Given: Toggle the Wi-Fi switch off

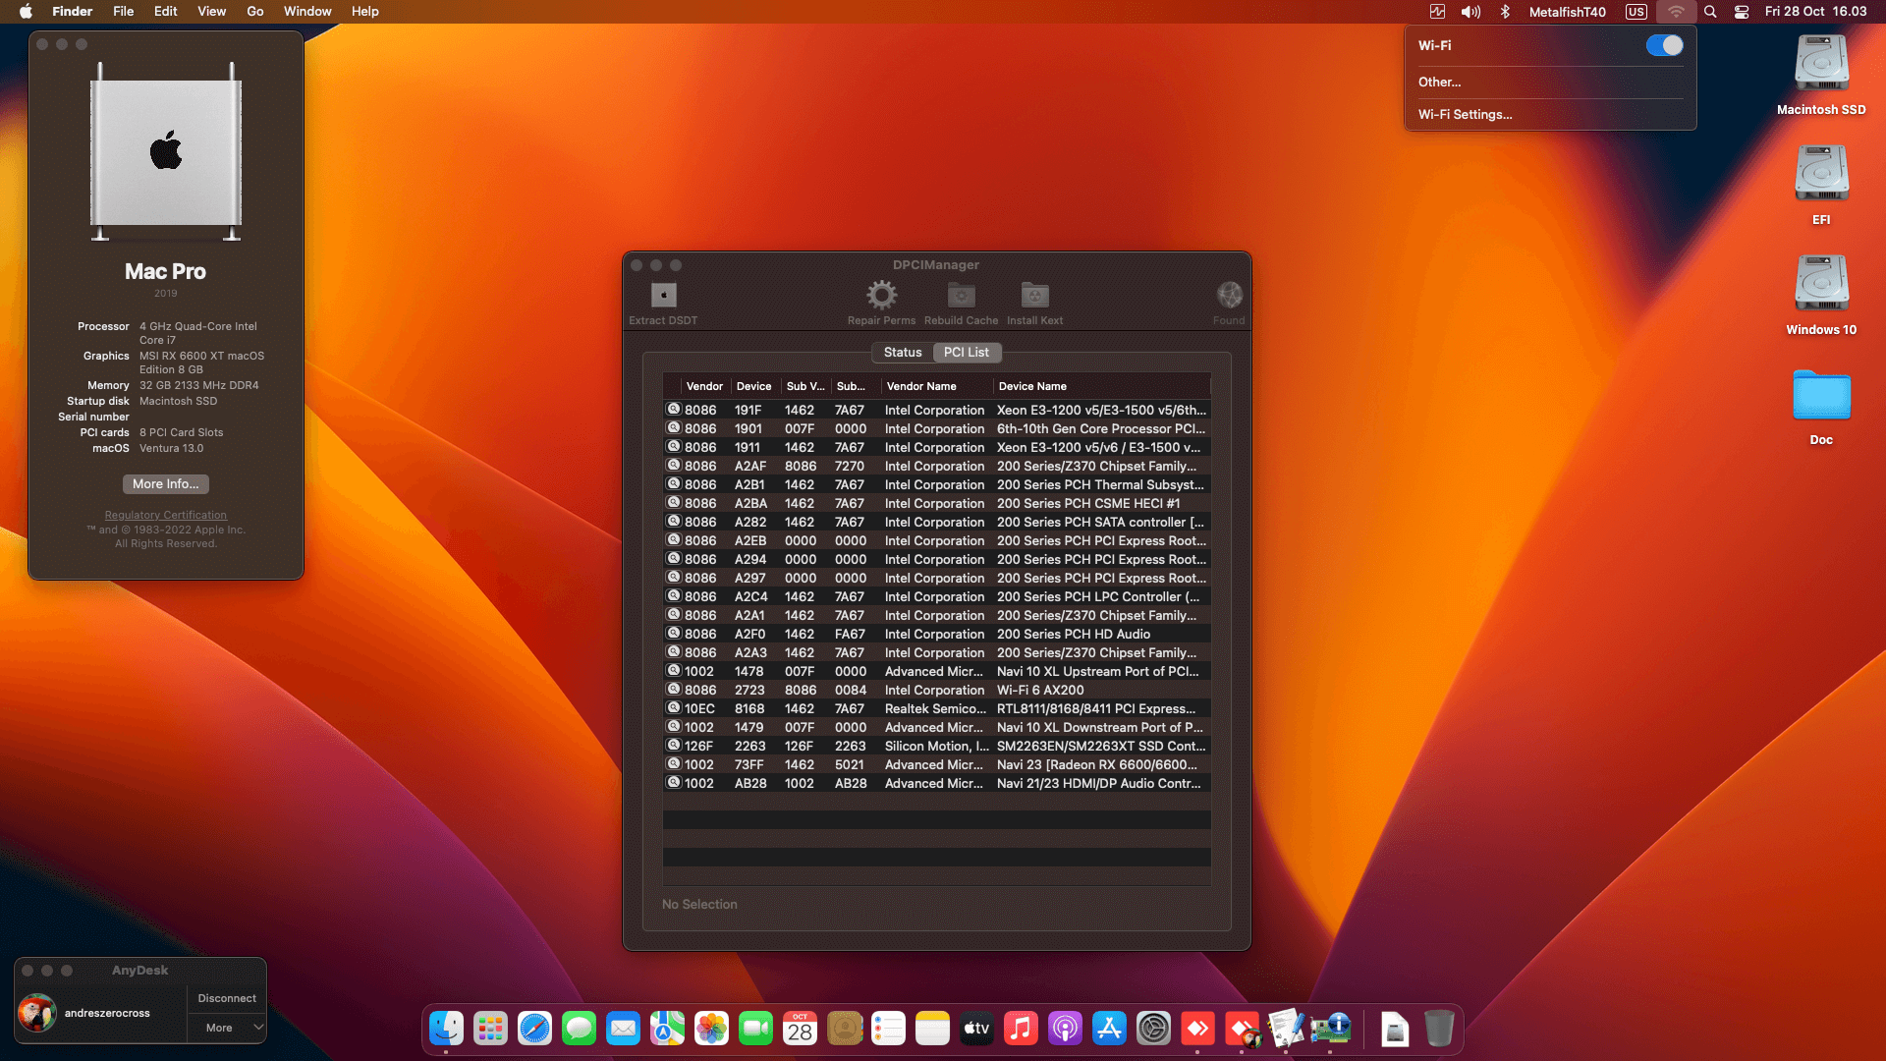Looking at the screenshot, I should 1664,46.
